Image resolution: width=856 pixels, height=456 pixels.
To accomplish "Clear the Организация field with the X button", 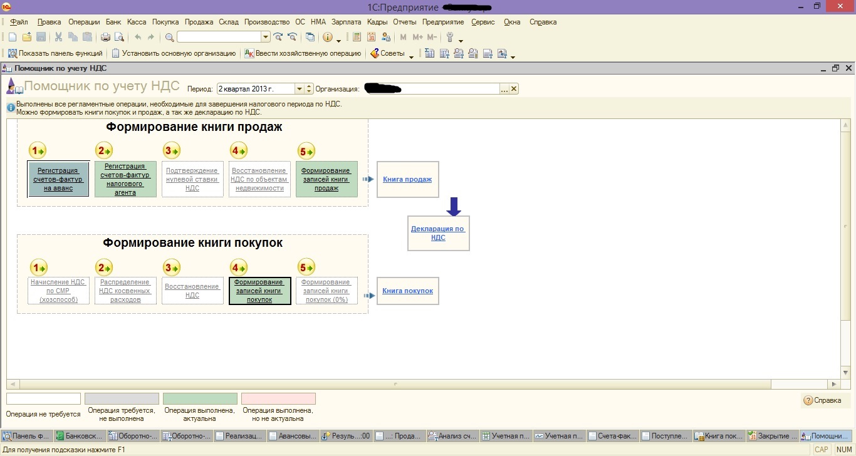I will point(514,89).
